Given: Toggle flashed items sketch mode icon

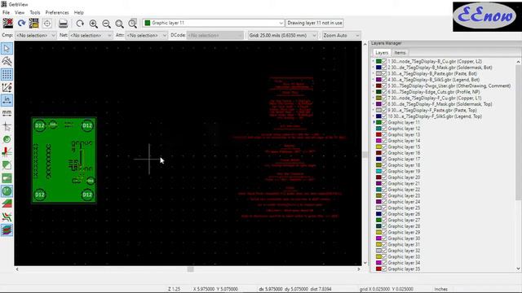Looking at the screenshot, I should (7, 139).
